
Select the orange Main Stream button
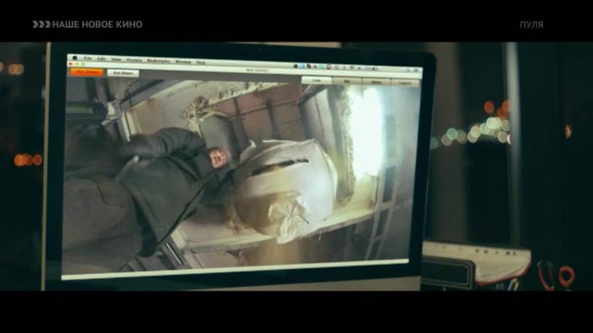(87, 72)
